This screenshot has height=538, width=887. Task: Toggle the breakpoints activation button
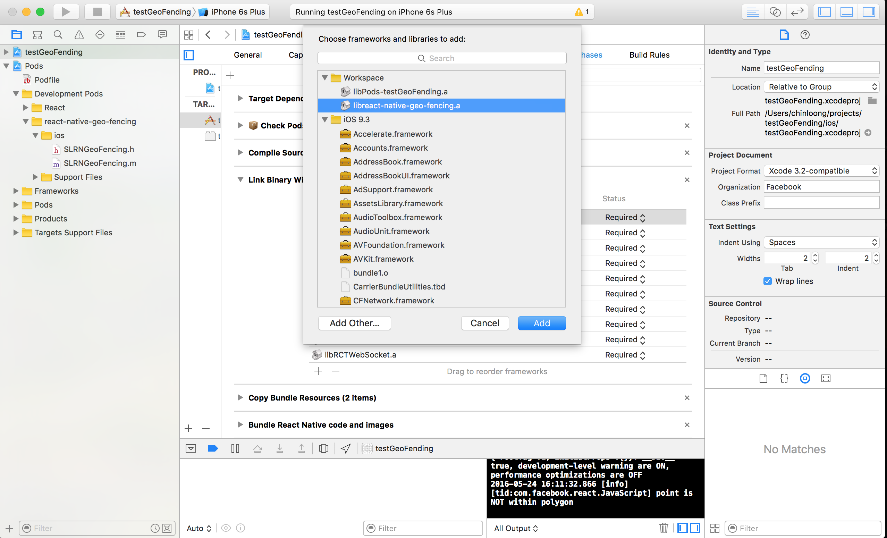213,448
